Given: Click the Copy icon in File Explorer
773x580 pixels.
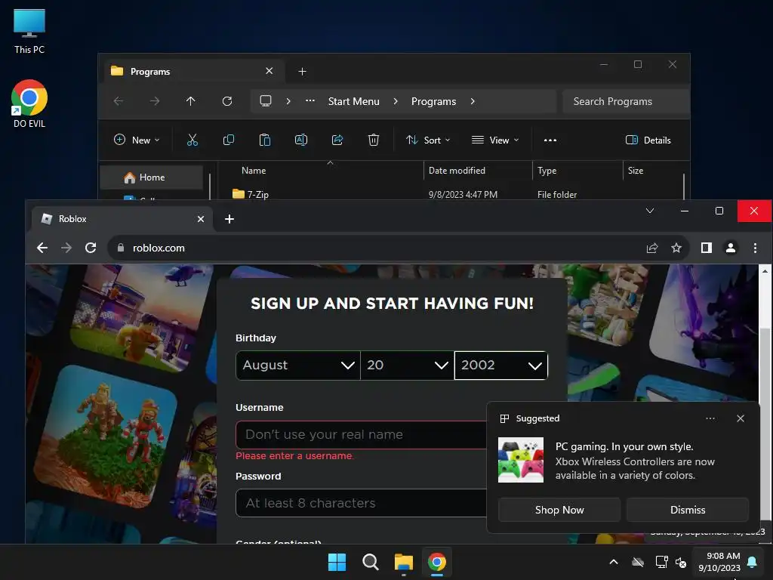Looking at the screenshot, I should point(228,140).
